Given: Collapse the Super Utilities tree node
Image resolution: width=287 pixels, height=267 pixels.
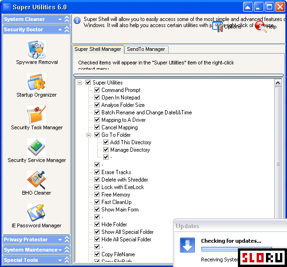Looking at the screenshot, I should tap(79, 83).
